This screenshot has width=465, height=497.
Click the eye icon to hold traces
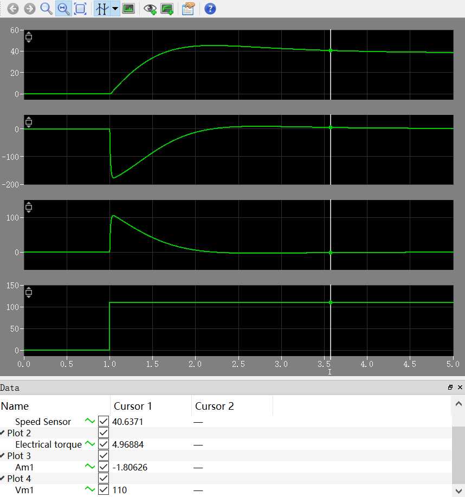pos(150,9)
